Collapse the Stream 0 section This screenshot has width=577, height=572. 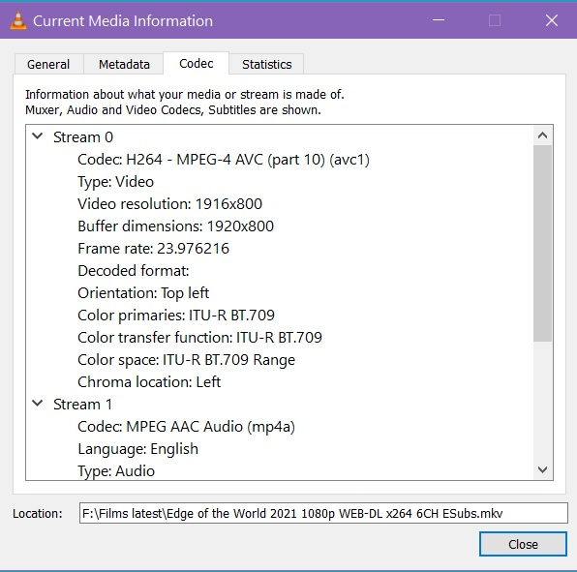coord(38,136)
